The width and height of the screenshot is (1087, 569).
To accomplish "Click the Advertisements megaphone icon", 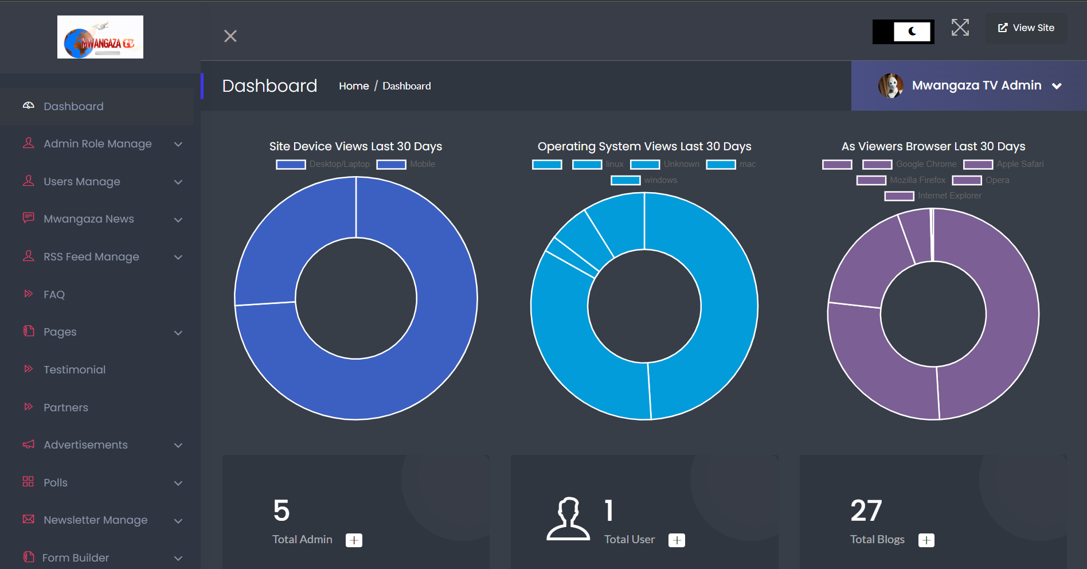I will click(29, 444).
